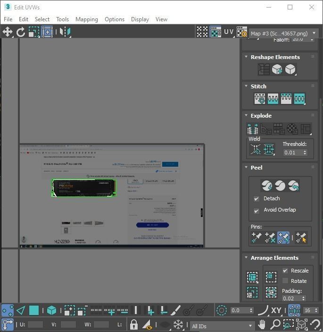The width and height of the screenshot is (323, 332).
Task: Click Pack Custom icon in Arrange Elements
Action: pyautogui.click(x=252, y=277)
